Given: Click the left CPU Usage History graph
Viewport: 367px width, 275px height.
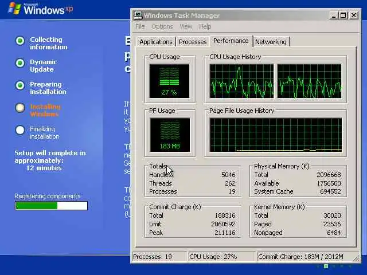Looking at the screenshot, I should 241,81.
